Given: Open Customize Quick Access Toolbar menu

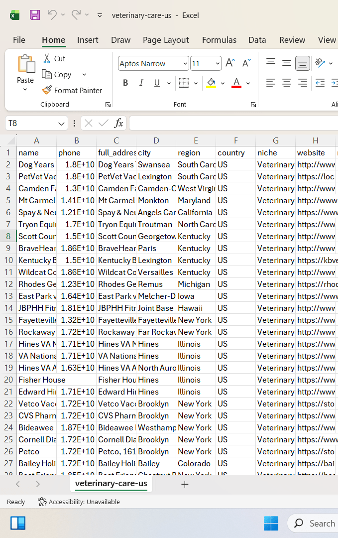Looking at the screenshot, I should point(100,15).
